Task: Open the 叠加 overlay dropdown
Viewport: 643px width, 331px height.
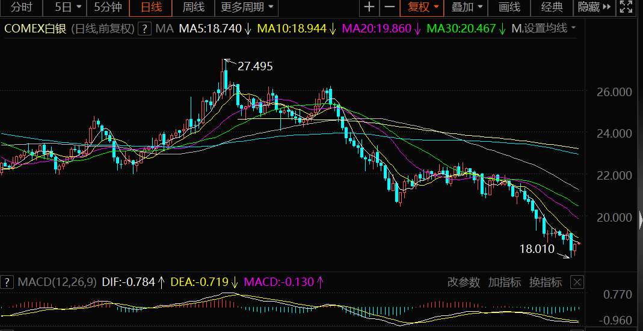Action: point(466,8)
